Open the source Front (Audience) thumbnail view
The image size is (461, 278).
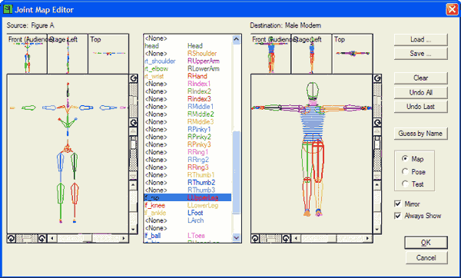[27, 54]
